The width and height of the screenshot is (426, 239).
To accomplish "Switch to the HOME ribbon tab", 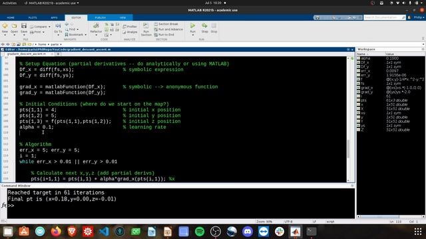I will [11, 18].
